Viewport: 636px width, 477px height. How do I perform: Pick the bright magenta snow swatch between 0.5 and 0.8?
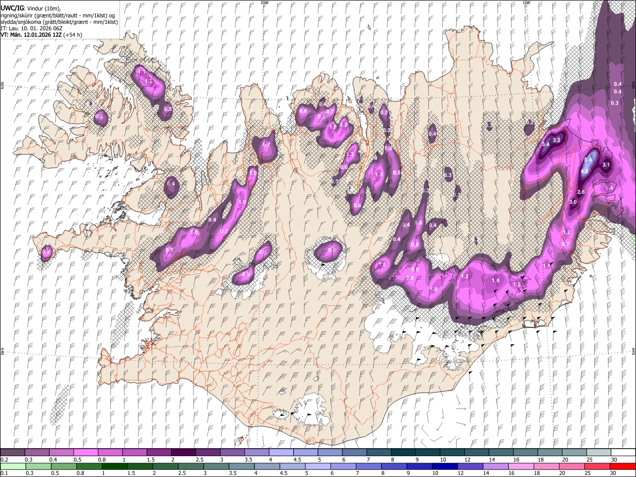pyautogui.click(x=85, y=453)
